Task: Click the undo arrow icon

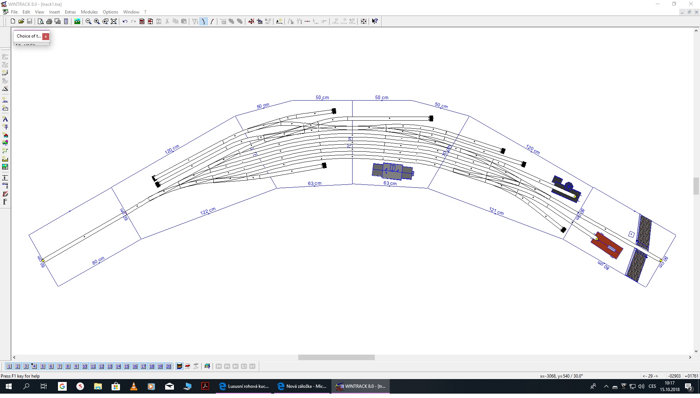Action: click(x=125, y=22)
